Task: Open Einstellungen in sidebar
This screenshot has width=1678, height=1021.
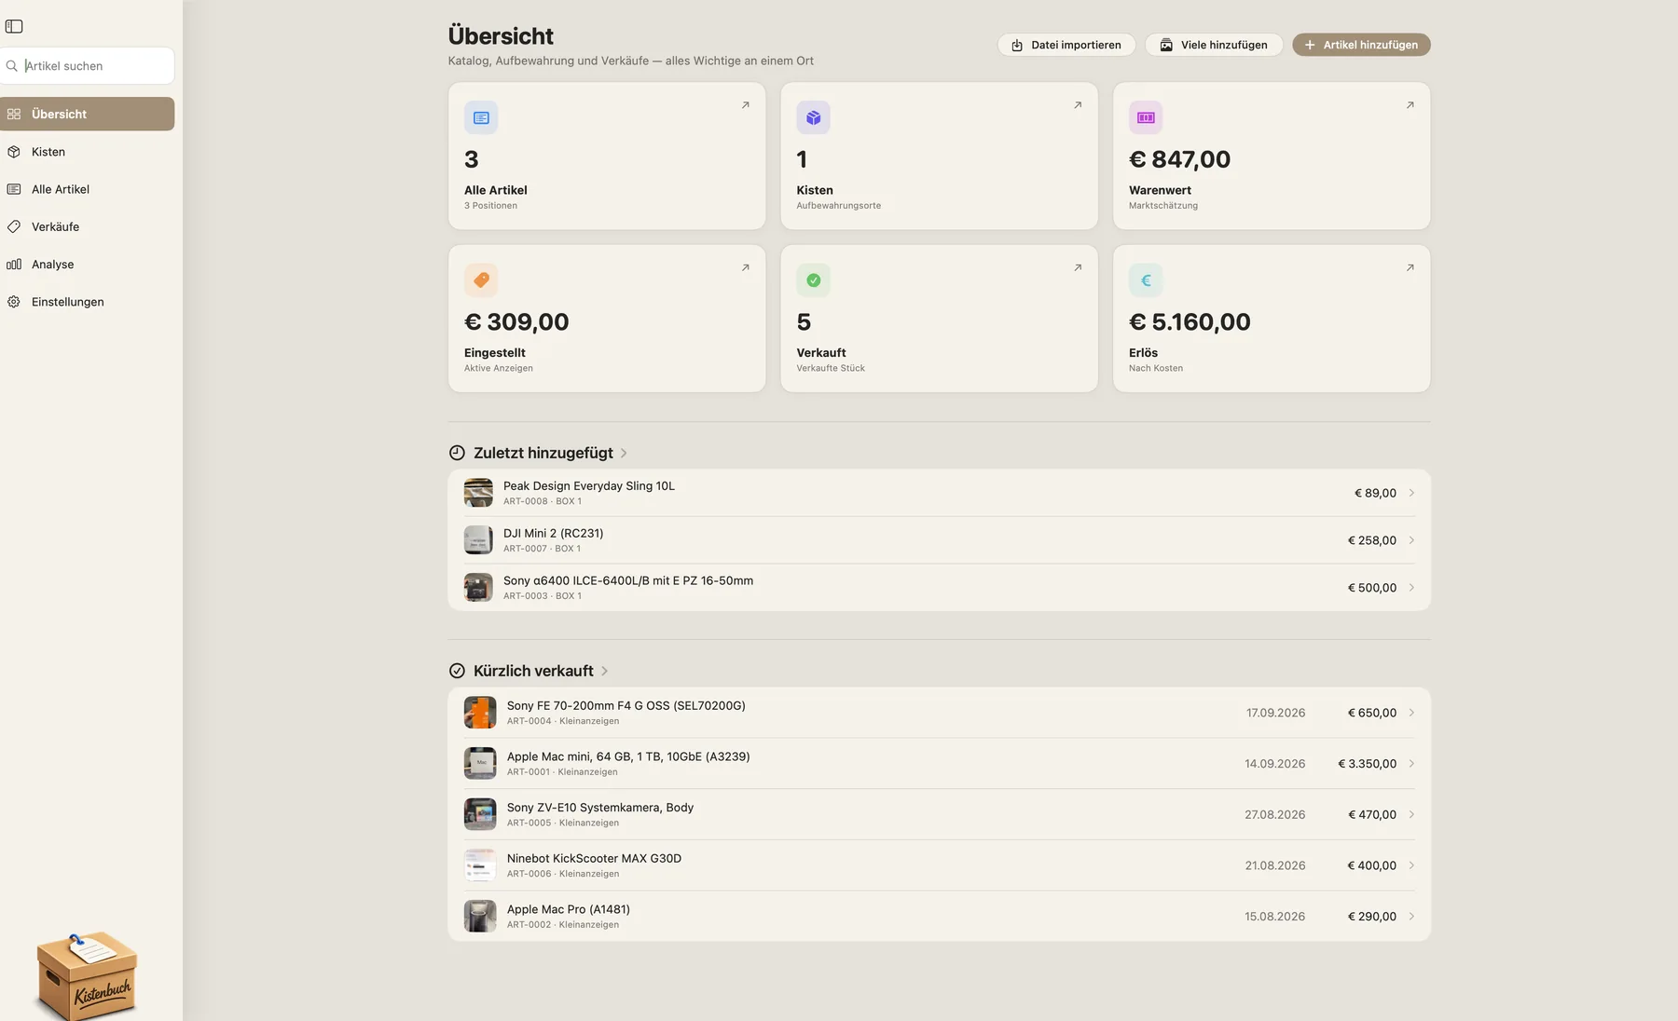Action: pyautogui.click(x=87, y=302)
